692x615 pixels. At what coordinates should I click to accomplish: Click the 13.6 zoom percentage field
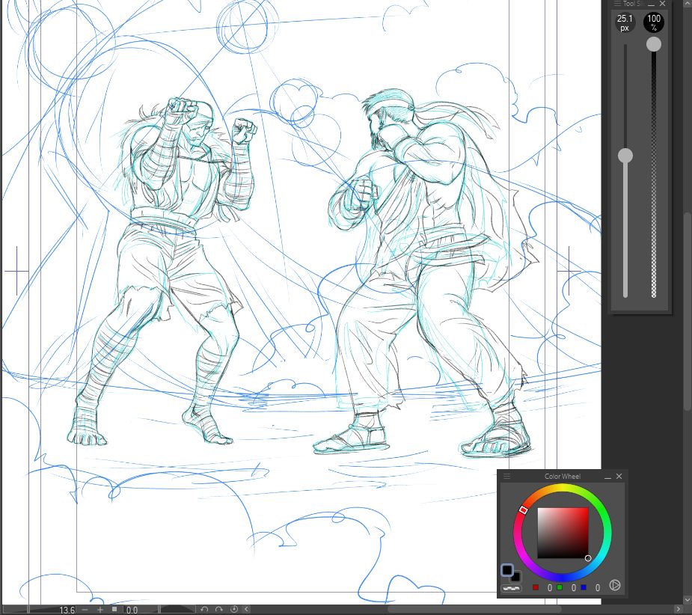67,611
